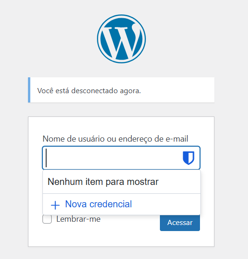This screenshot has width=248, height=259.
Task: Click the WordPress logo
Action: pyautogui.click(x=121, y=39)
